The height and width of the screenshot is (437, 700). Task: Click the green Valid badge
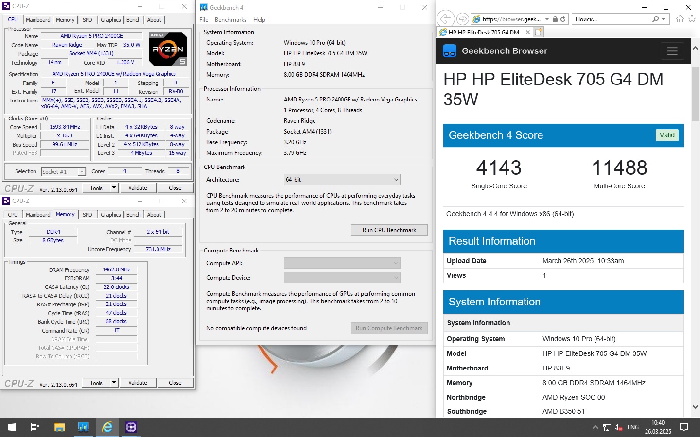[x=667, y=135]
